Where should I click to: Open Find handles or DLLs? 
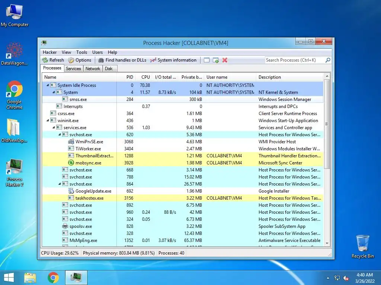pyautogui.click(x=122, y=60)
